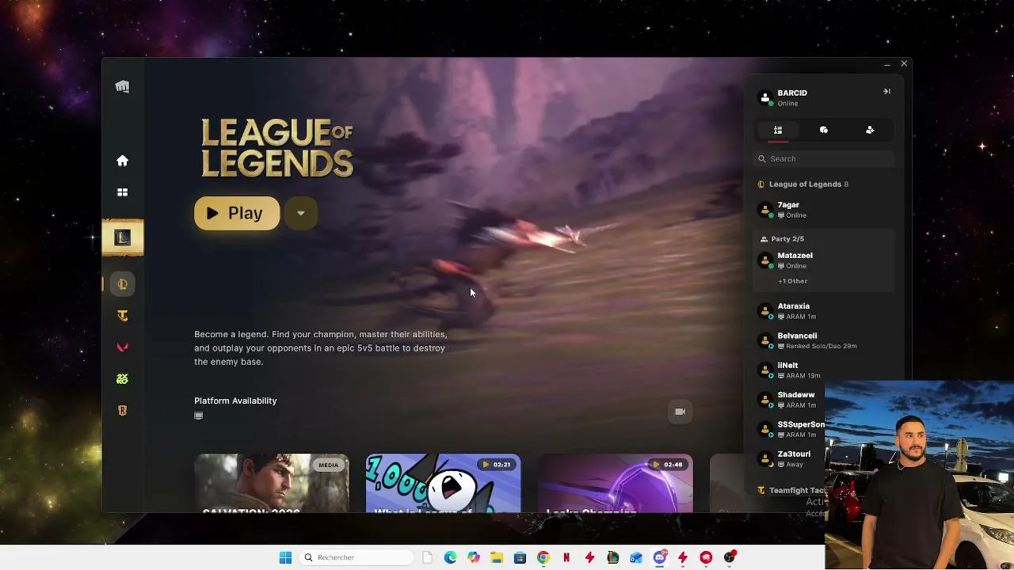Open the all games grid icon

(122, 192)
